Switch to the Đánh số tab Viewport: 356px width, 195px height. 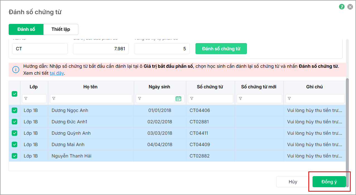point(26,29)
